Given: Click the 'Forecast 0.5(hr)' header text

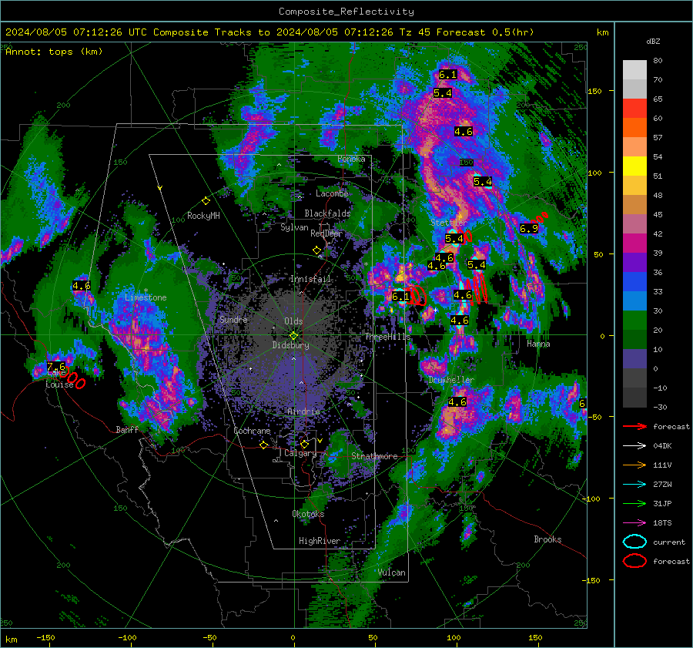Looking at the screenshot, I should coord(485,32).
